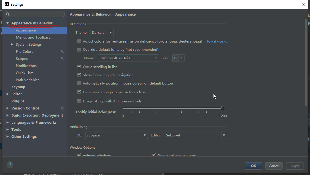Click the project-level icon beside File Colors
This screenshot has width=310, height=175.
(x=62, y=51)
